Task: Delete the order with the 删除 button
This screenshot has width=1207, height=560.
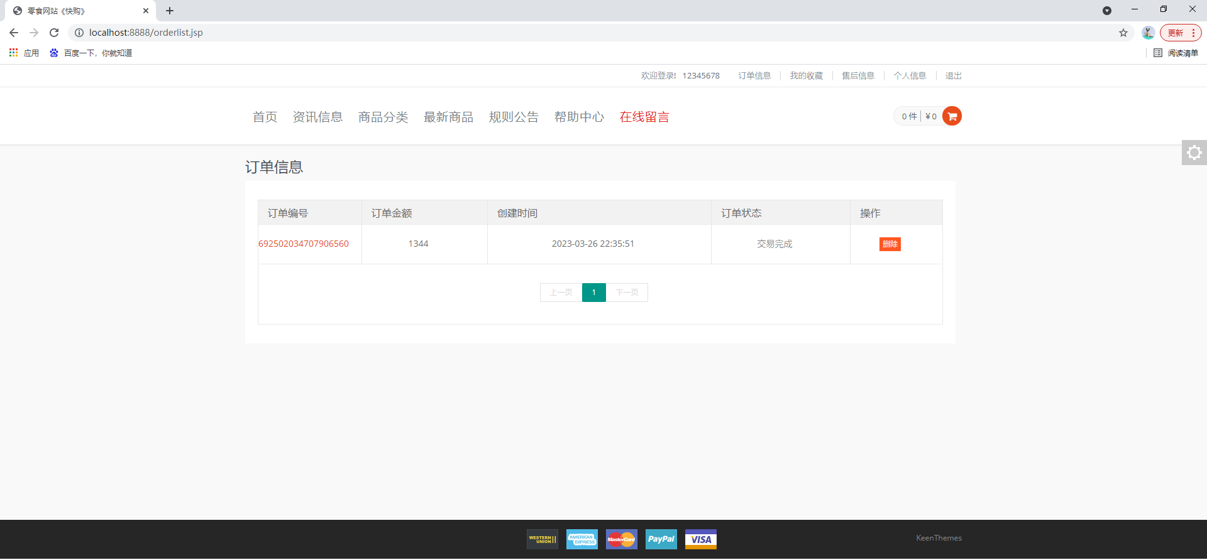Action: click(x=890, y=244)
